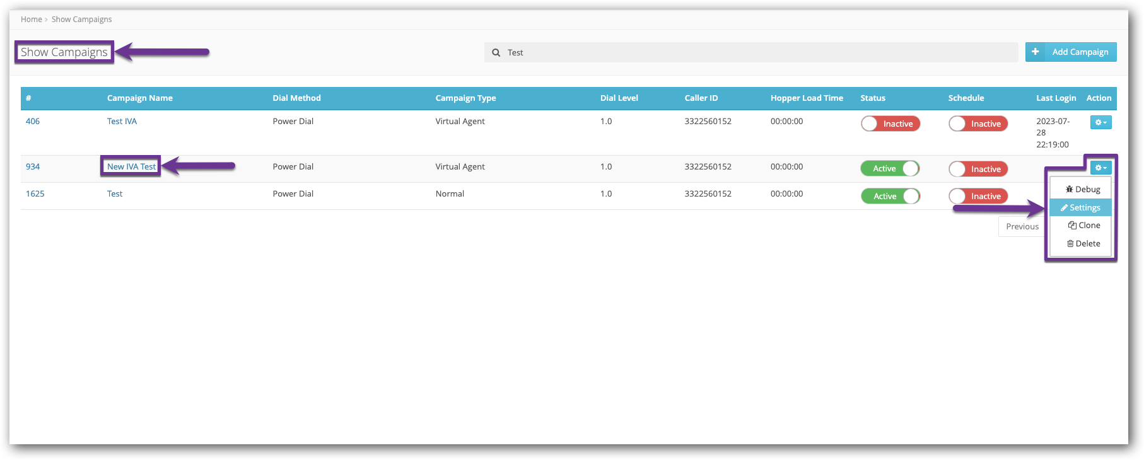Open the Test IVA campaign link

click(x=122, y=121)
